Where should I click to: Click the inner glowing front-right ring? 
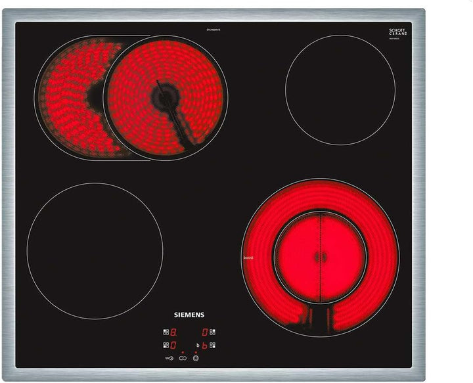[320, 257]
